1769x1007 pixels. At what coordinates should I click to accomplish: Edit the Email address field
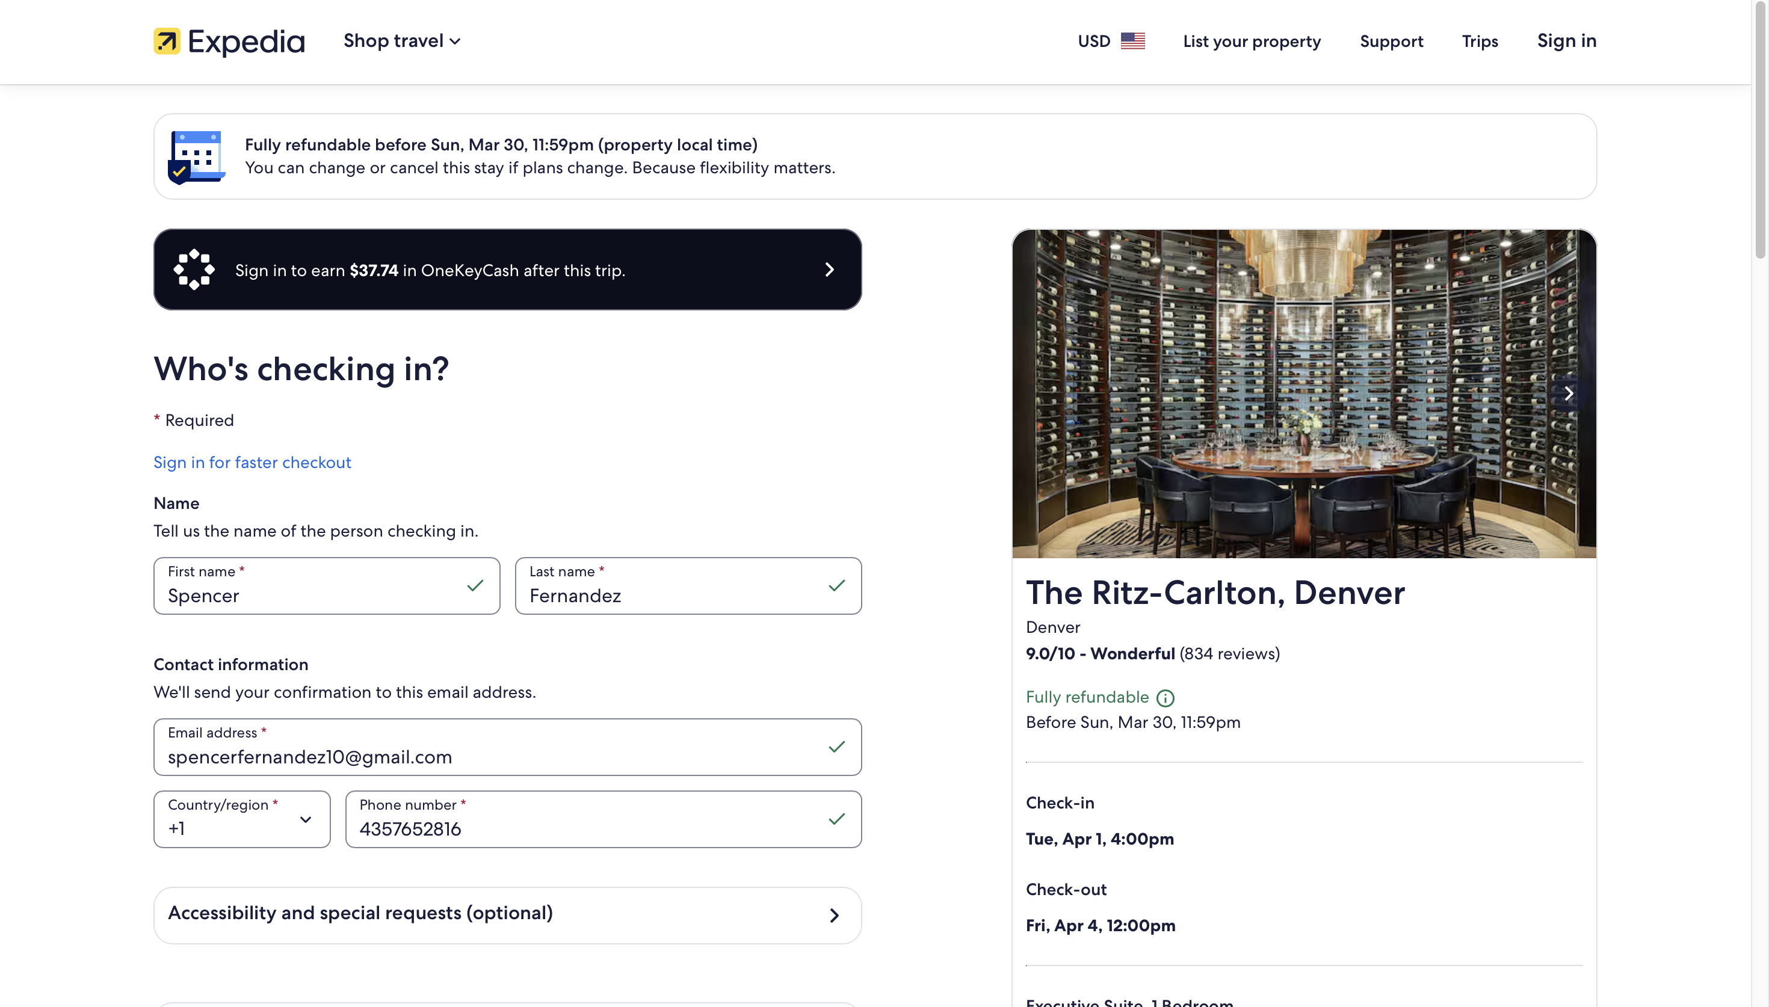point(508,747)
